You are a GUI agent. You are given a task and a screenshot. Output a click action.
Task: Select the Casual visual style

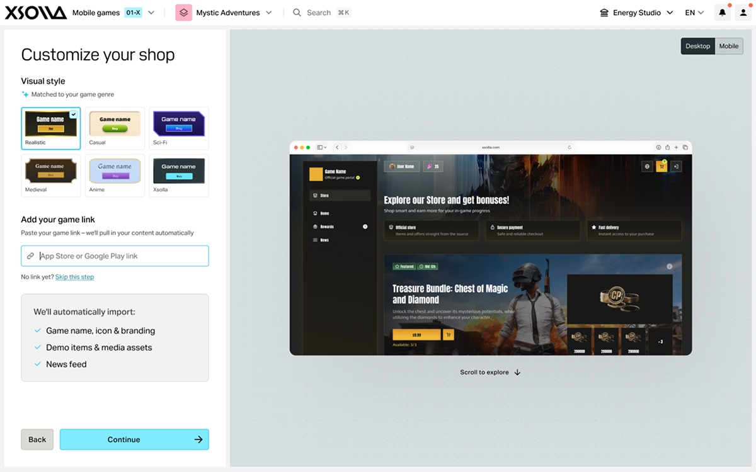point(115,128)
